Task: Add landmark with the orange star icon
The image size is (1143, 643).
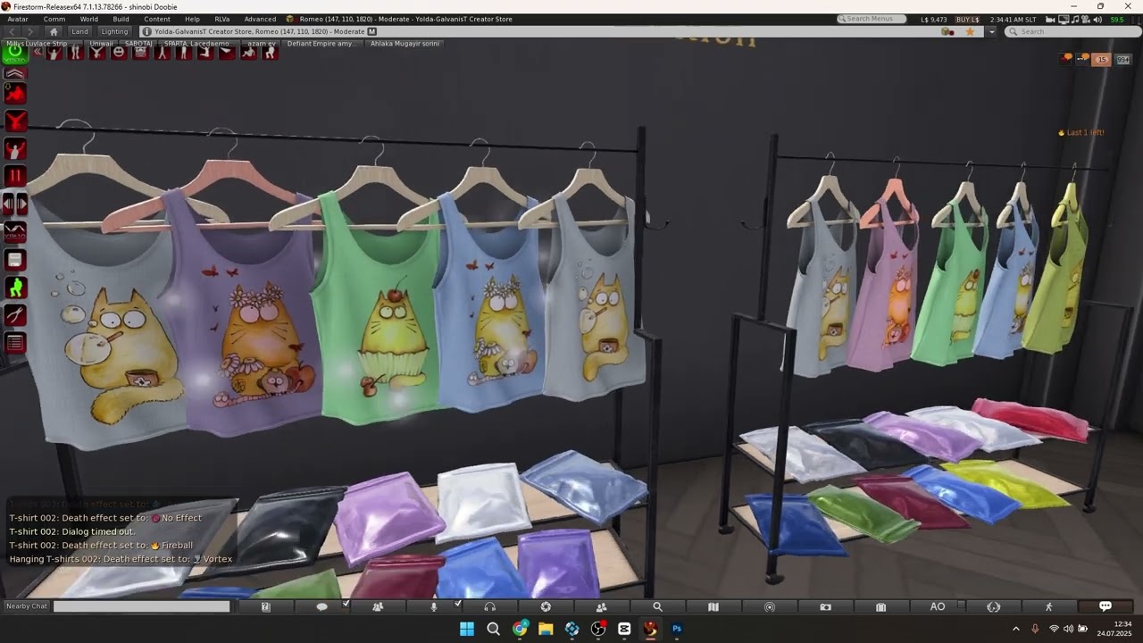Action: click(970, 31)
